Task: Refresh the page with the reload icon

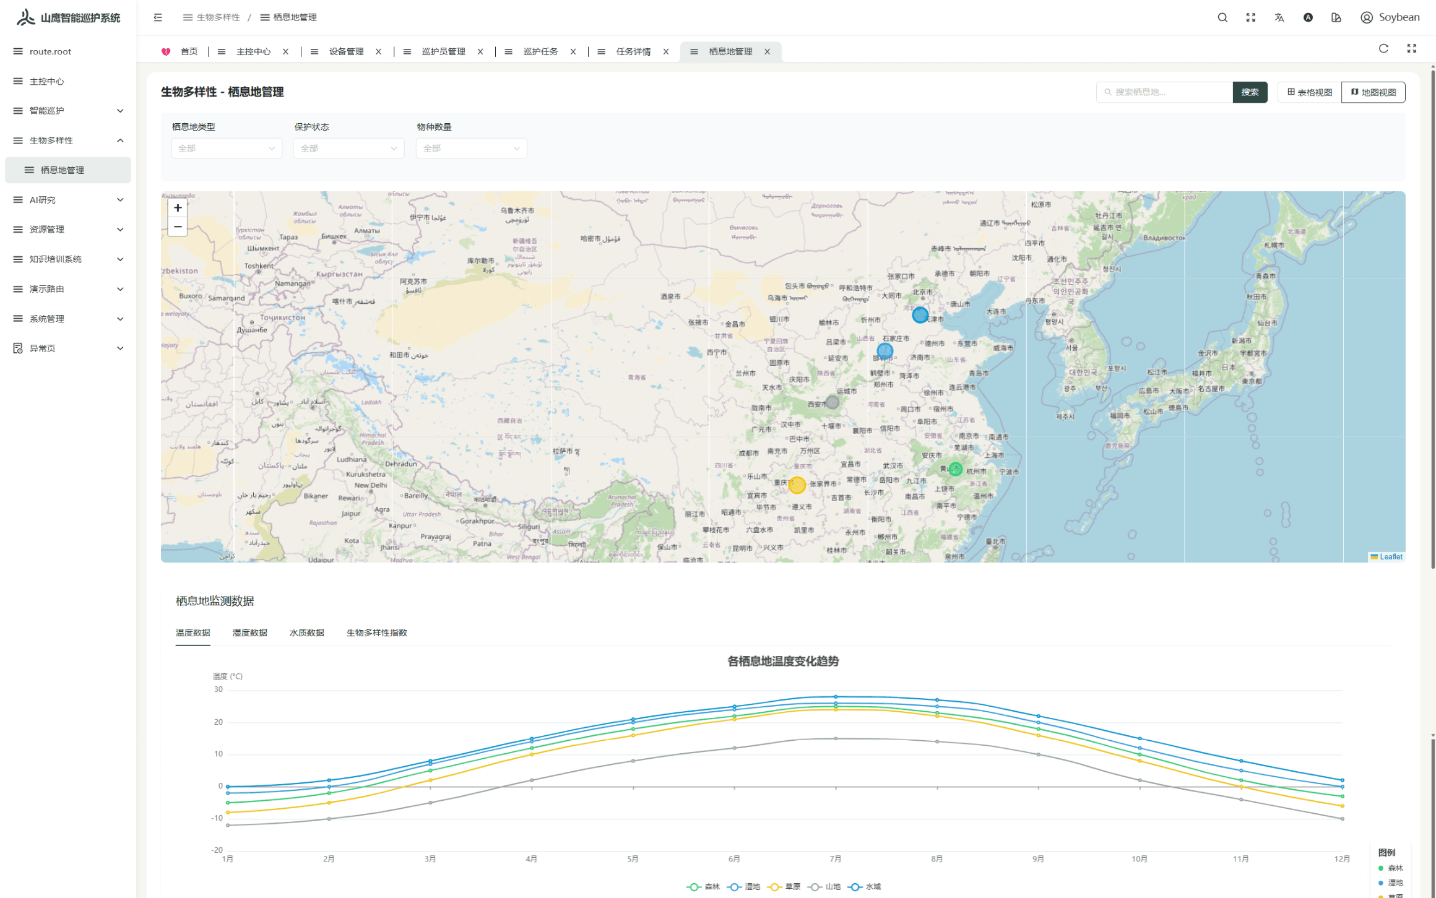Action: (1383, 49)
